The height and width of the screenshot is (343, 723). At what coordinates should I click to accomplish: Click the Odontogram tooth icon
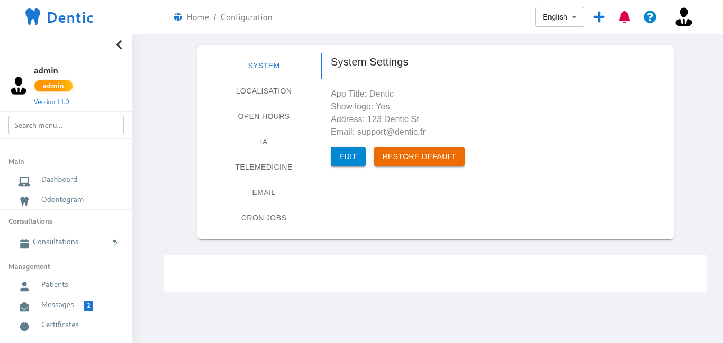tap(24, 201)
